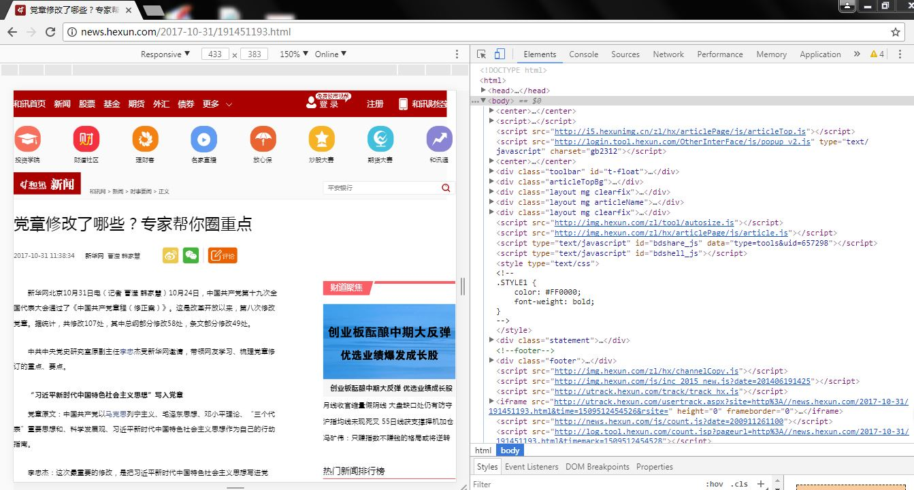Image resolution: width=914 pixels, height=490 pixels.
Task: Click the browser forward arrow
Action: point(31,32)
